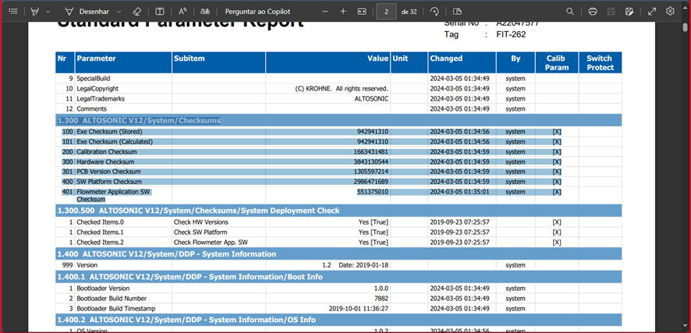Click the 1.400.2 OS Info section heading

click(x=186, y=319)
